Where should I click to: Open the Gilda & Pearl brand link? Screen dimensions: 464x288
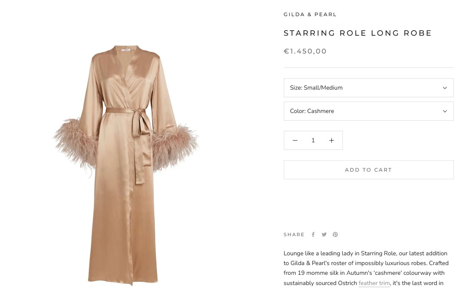tap(310, 14)
